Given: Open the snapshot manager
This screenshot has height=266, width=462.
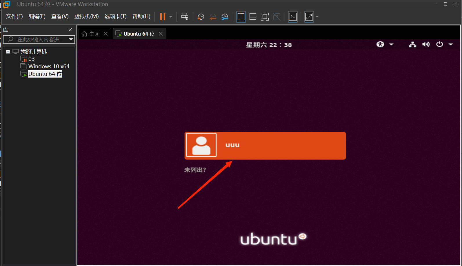Looking at the screenshot, I should click(x=225, y=17).
